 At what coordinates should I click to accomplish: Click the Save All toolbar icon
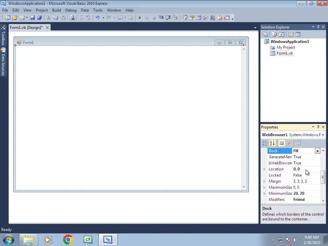pos(39,18)
